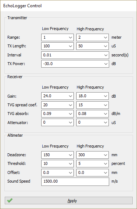Open the High Frequency Deadzone dropdown
The height and width of the screenshot is (209, 137).
click(93, 155)
